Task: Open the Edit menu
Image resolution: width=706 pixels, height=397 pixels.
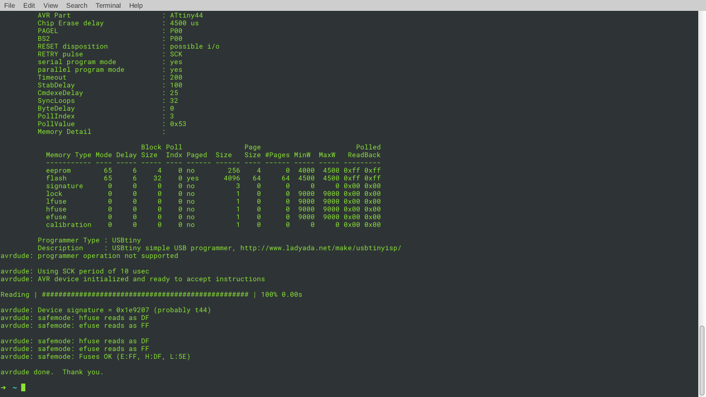Action: pos(29,6)
